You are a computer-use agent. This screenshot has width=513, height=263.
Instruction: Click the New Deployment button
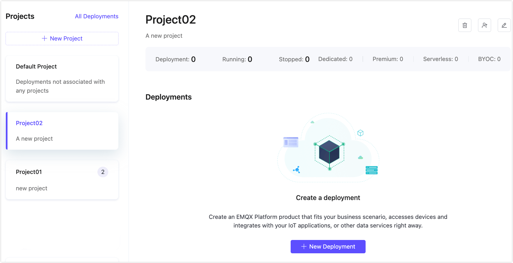pos(328,246)
